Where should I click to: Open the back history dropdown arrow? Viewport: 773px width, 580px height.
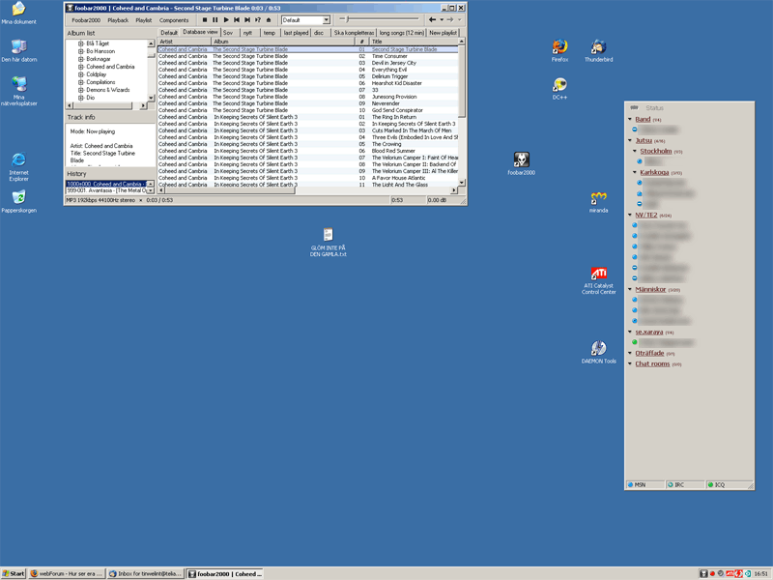(x=442, y=19)
